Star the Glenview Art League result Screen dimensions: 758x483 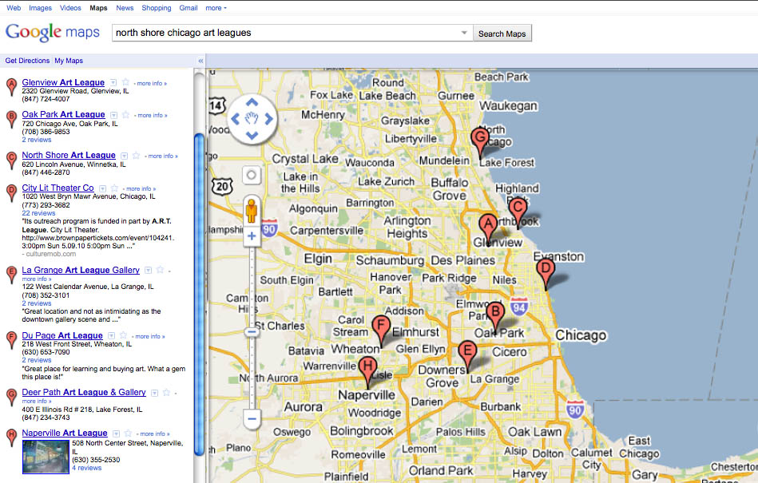click(x=125, y=82)
